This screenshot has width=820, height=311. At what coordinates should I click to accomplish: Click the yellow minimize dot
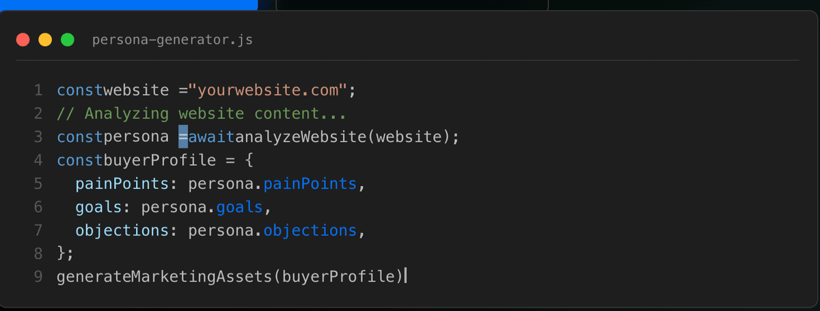45,40
